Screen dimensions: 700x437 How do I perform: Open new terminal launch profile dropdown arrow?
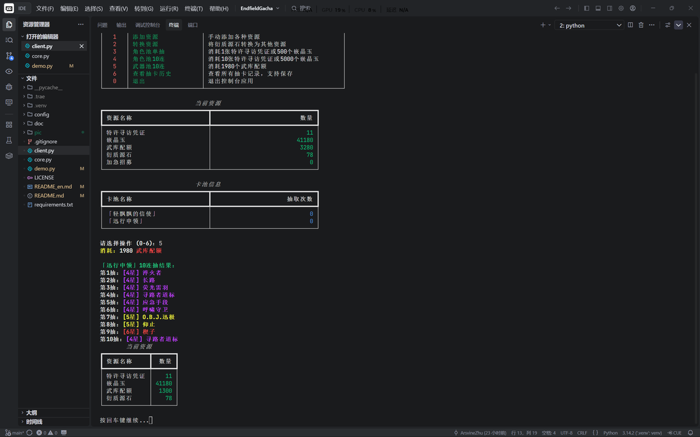point(550,25)
